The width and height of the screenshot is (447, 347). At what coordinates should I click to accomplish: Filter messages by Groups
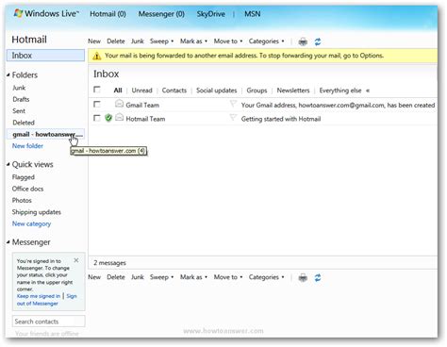click(257, 91)
